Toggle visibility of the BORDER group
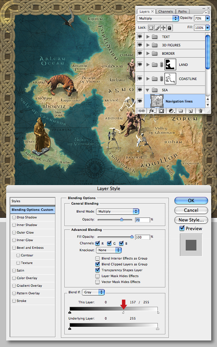The image size is (217, 347). coord(140,53)
